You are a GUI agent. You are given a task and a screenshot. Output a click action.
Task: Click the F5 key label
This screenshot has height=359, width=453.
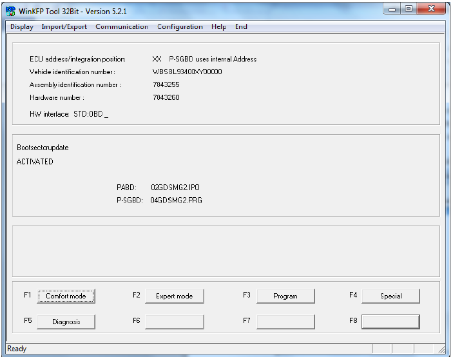[x=28, y=320]
